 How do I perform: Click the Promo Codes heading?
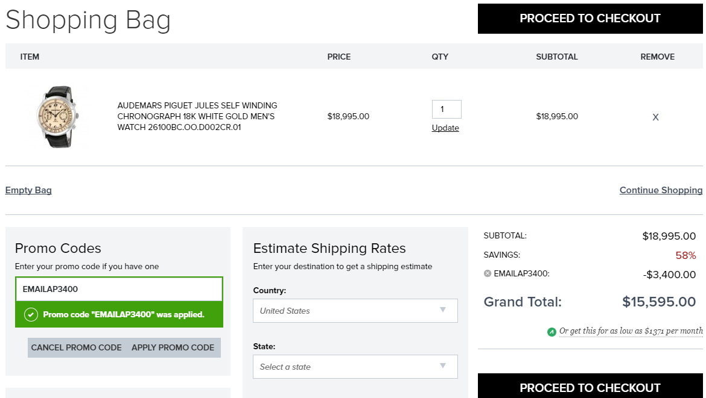[58, 249]
